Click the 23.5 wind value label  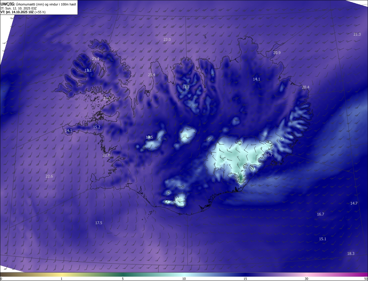click(x=107, y=99)
